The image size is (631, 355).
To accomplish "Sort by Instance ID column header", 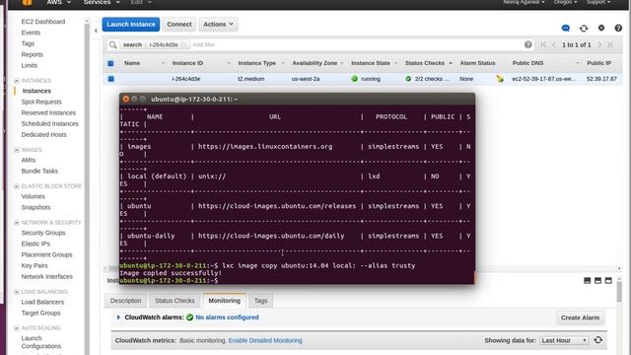I will 187,63.
